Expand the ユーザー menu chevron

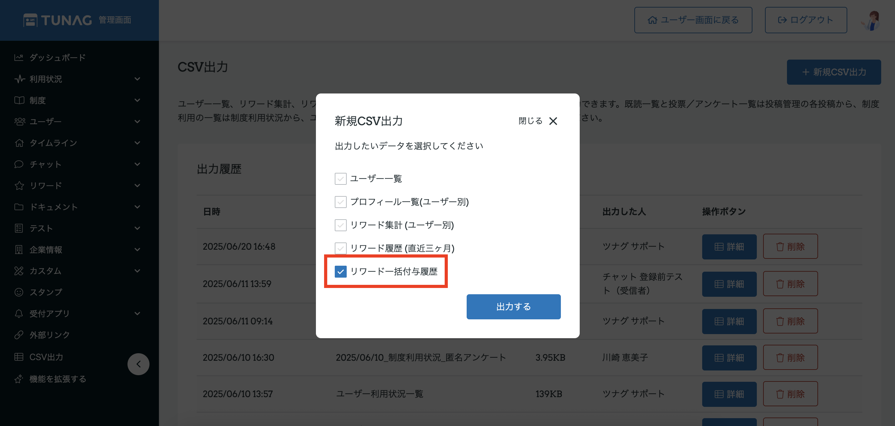click(x=138, y=121)
